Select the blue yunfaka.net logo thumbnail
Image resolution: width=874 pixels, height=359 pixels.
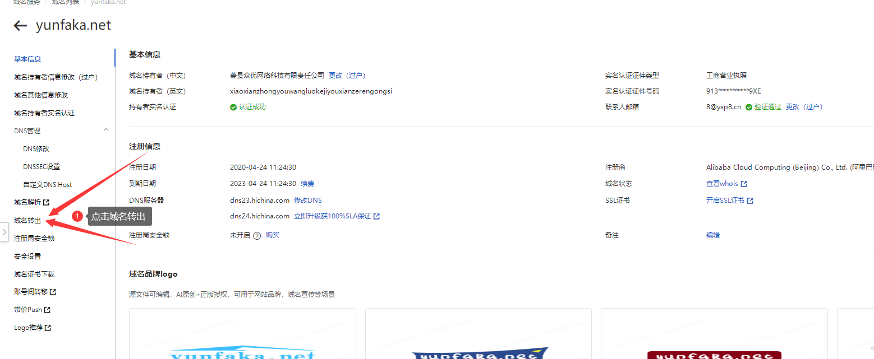click(x=242, y=334)
